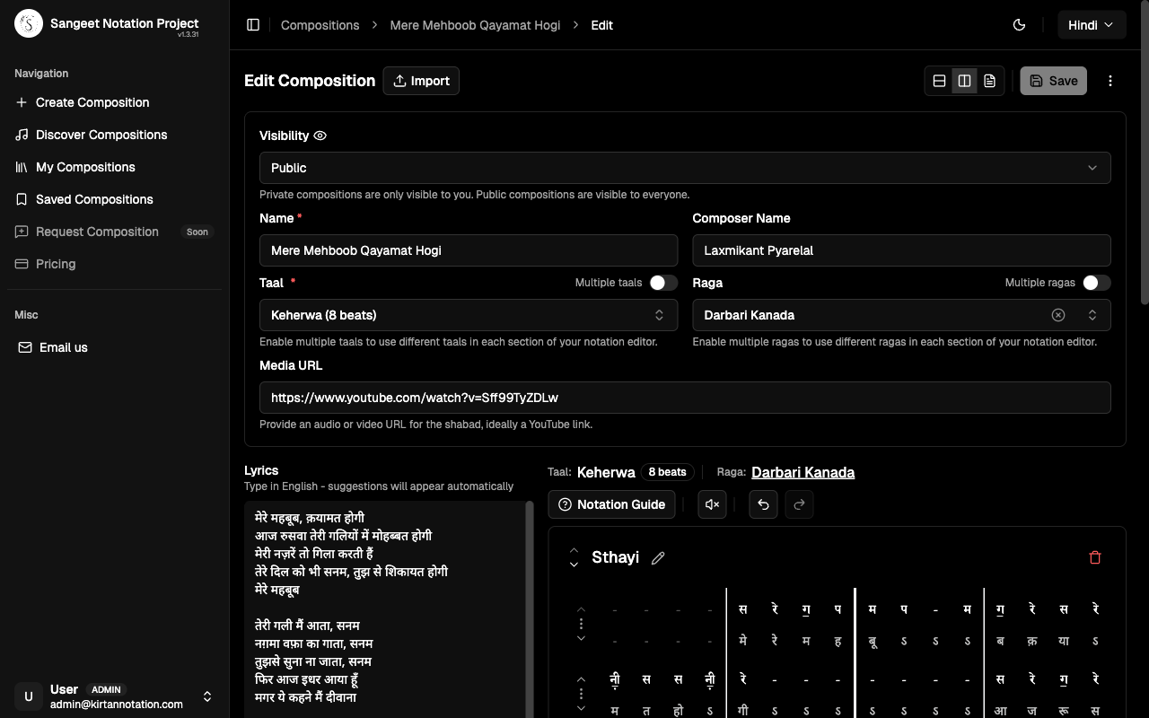Image resolution: width=1149 pixels, height=718 pixels.
Task: Undo the last notation change
Action: coord(763,504)
